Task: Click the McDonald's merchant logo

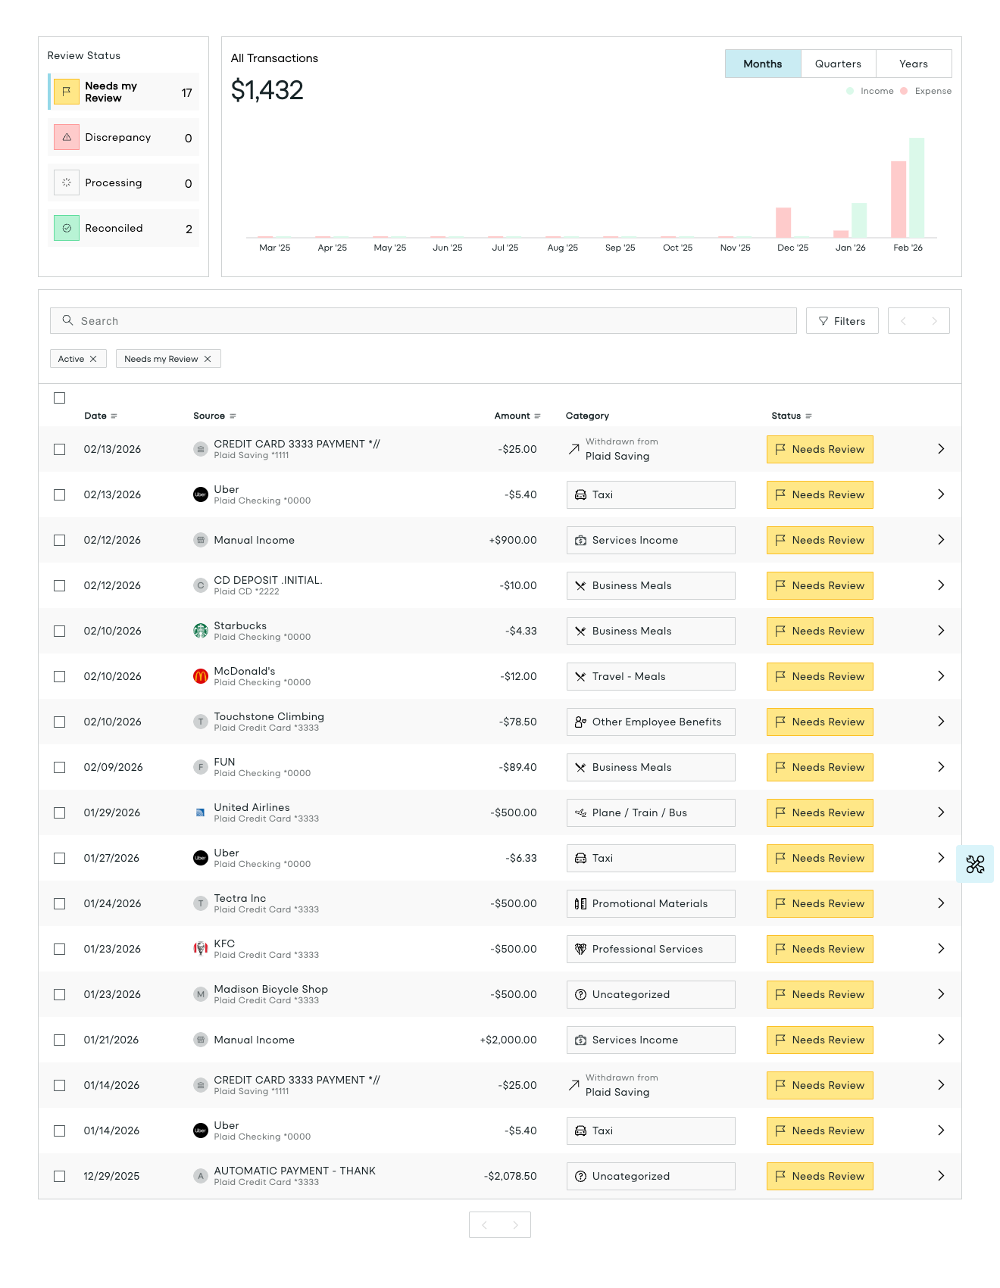Action: pyautogui.click(x=201, y=676)
